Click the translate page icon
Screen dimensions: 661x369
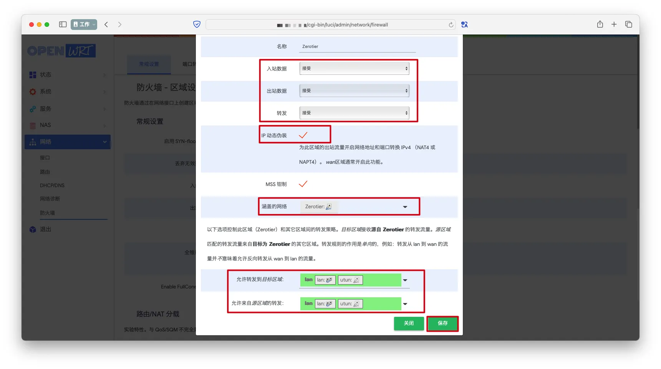464,25
